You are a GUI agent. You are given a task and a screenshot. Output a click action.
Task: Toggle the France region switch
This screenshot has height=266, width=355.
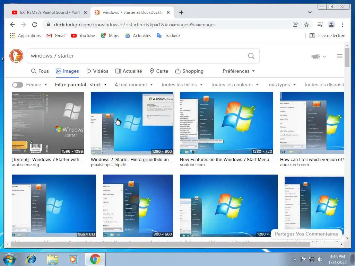[17, 85]
